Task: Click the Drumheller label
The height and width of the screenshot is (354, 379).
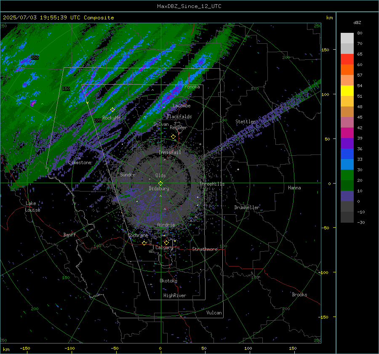Action: click(247, 208)
